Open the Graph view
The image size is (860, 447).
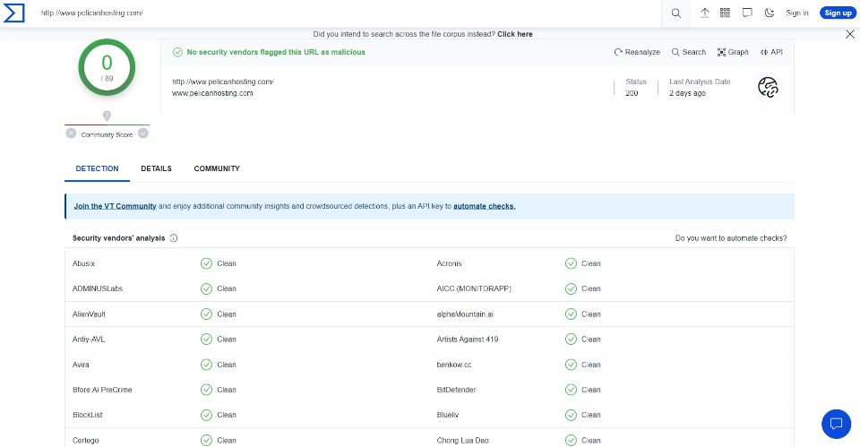[x=733, y=52]
